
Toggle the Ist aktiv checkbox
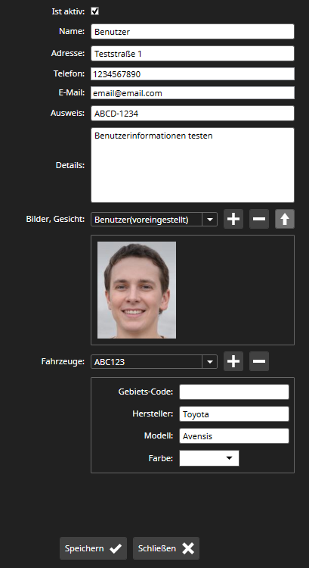point(95,11)
